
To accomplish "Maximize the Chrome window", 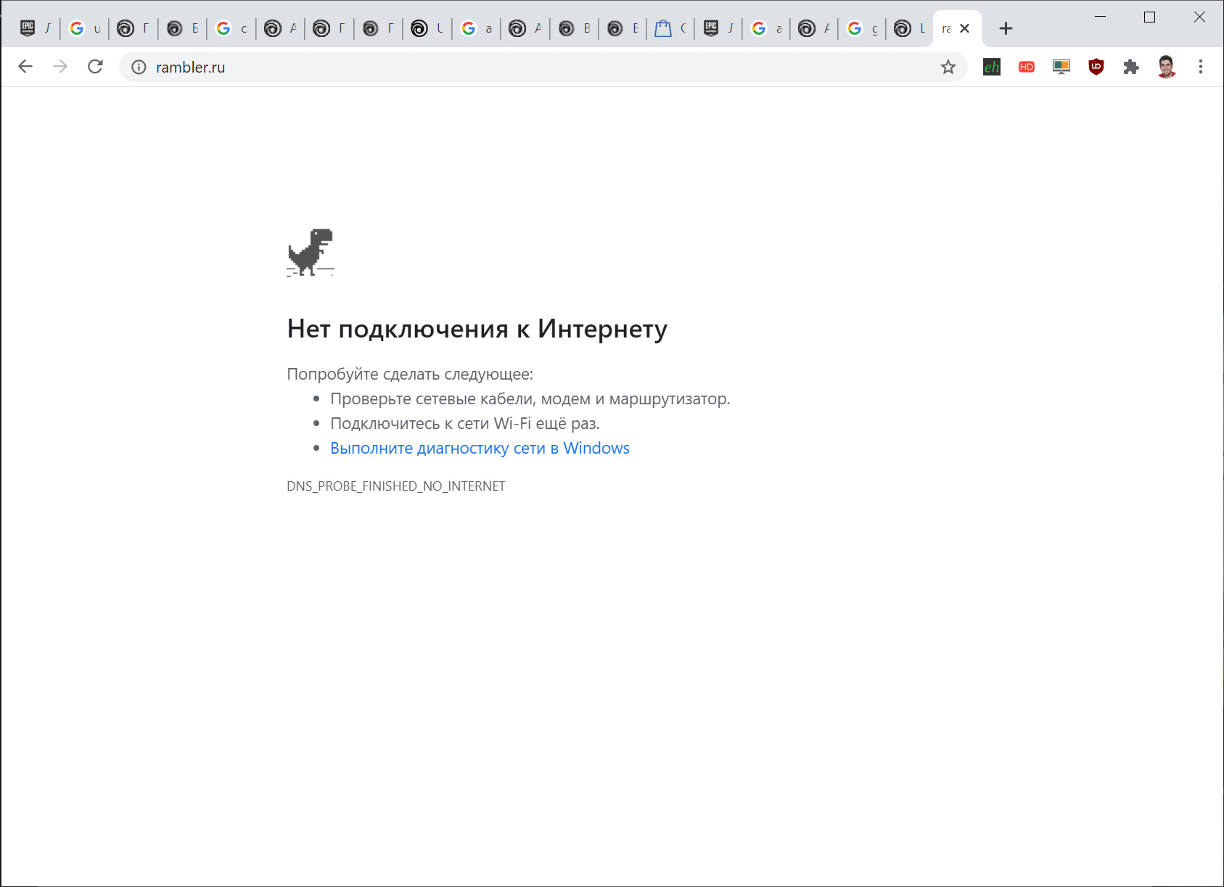I will [1149, 17].
